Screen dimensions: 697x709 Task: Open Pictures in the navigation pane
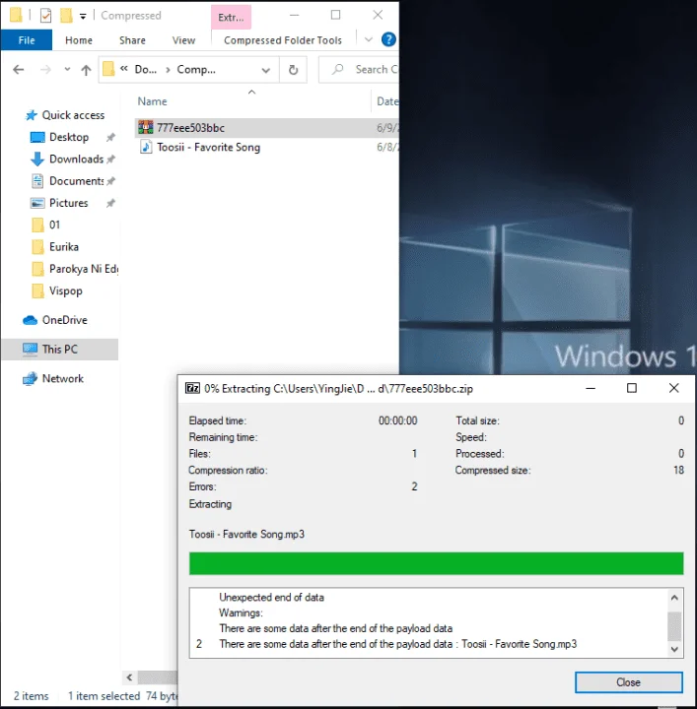point(68,203)
